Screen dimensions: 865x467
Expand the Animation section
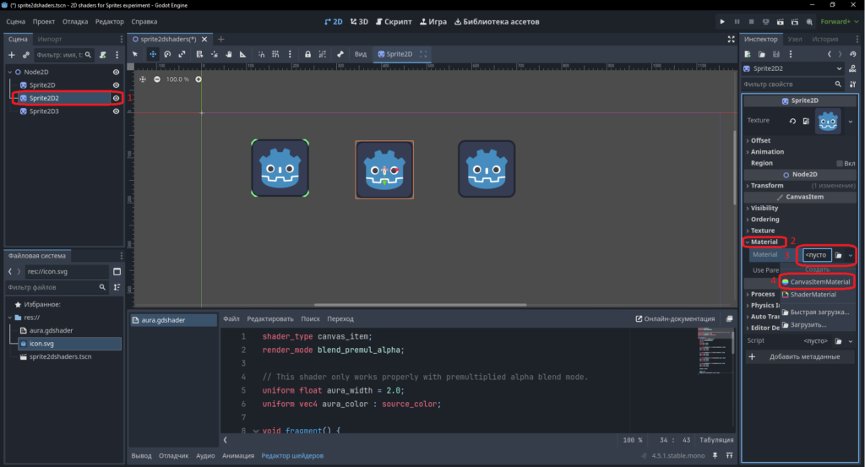[767, 152]
